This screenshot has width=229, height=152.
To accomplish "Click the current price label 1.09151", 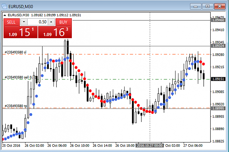I will click(218, 79).
